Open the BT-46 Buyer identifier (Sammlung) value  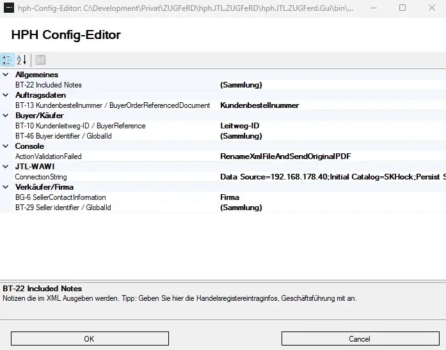(241, 136)
